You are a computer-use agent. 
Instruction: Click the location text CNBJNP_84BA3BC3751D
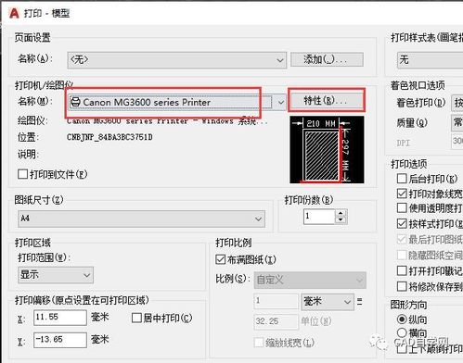point(109,137)
